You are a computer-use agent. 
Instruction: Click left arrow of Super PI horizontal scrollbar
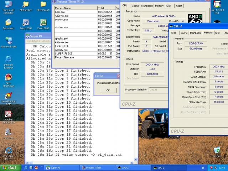pyautogui.click(x=27, y=163)
